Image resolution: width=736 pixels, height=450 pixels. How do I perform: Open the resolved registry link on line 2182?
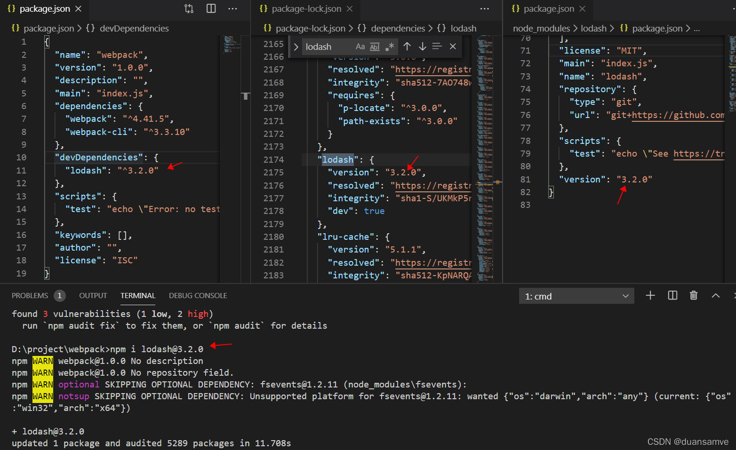433,263
